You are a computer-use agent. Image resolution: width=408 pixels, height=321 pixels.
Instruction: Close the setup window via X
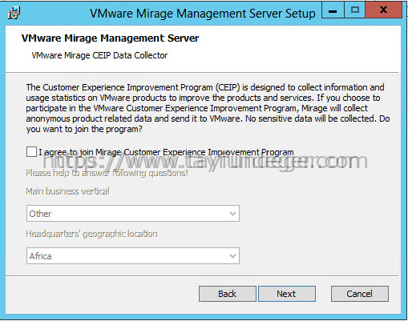[383, 10]
